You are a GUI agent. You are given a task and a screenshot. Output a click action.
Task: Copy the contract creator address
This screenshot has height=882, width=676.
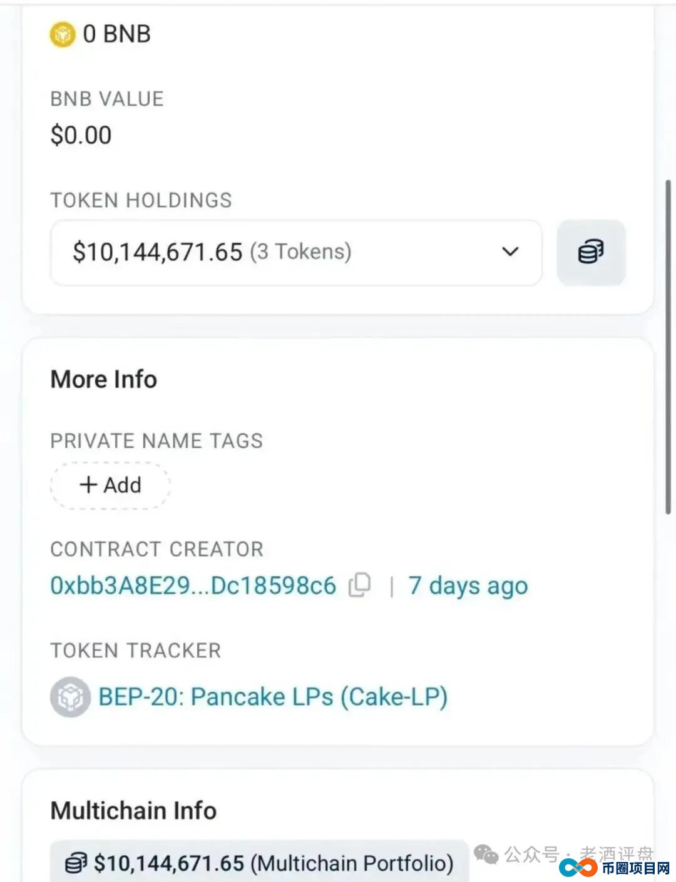click(x=360, y=585)
